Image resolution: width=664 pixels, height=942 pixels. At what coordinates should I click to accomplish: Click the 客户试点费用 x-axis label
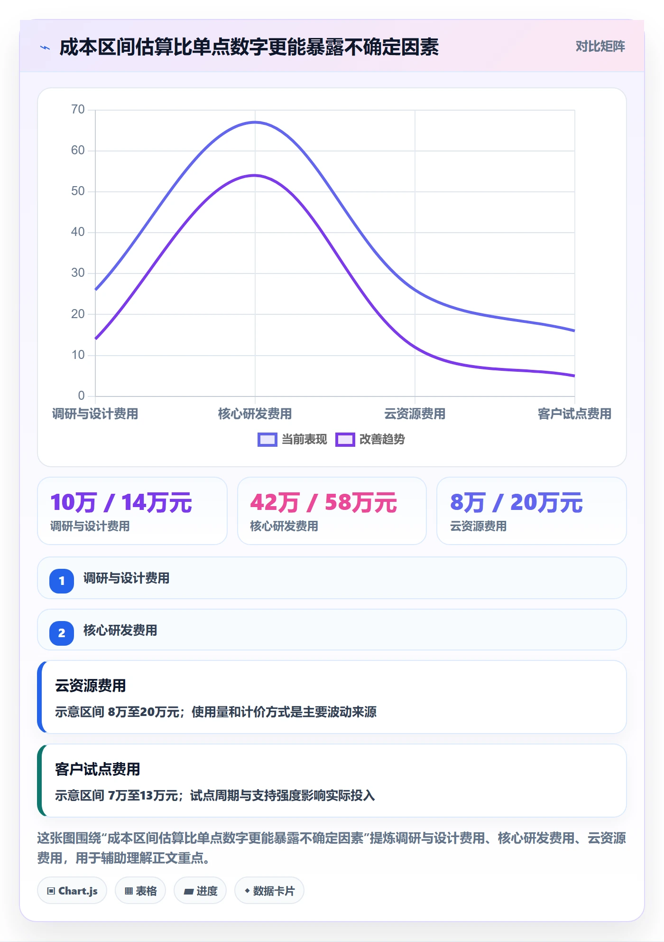[x=574, y=414]
